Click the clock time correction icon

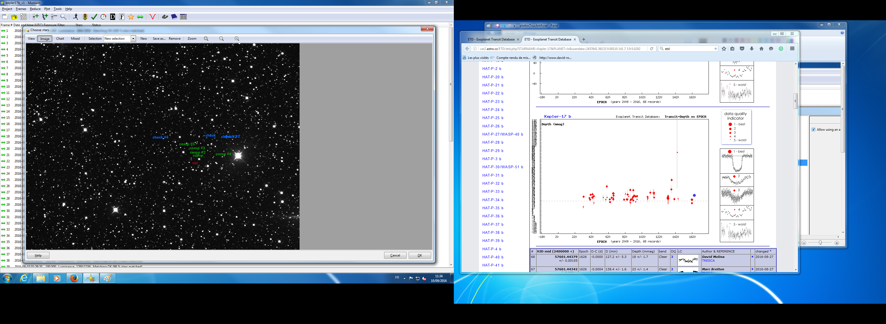click(103, 17)
